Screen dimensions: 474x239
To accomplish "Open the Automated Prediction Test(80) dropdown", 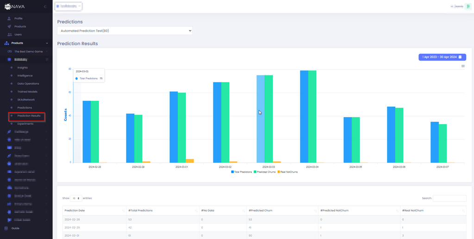I will click(125, 31).
